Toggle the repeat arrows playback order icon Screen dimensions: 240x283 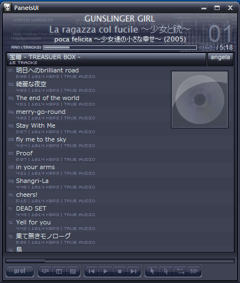[180, 271]
